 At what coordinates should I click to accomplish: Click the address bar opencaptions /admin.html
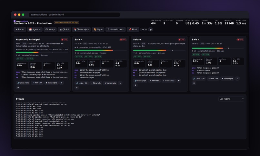74,15
